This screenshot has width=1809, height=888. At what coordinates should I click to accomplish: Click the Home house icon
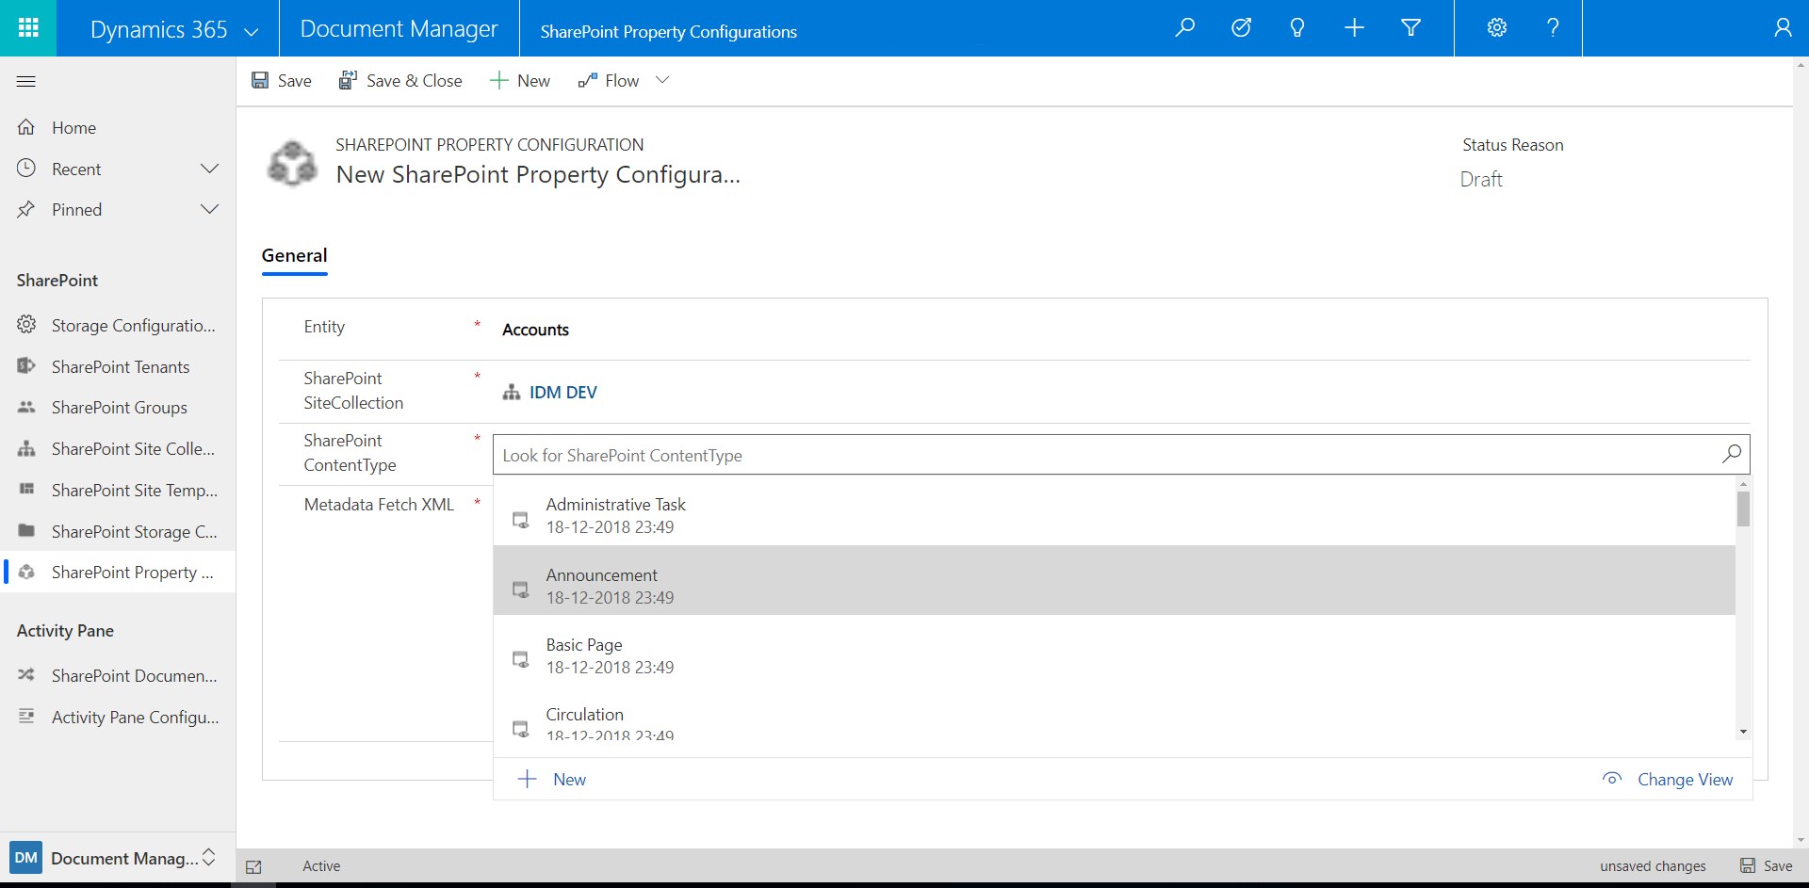coord(26,127)
